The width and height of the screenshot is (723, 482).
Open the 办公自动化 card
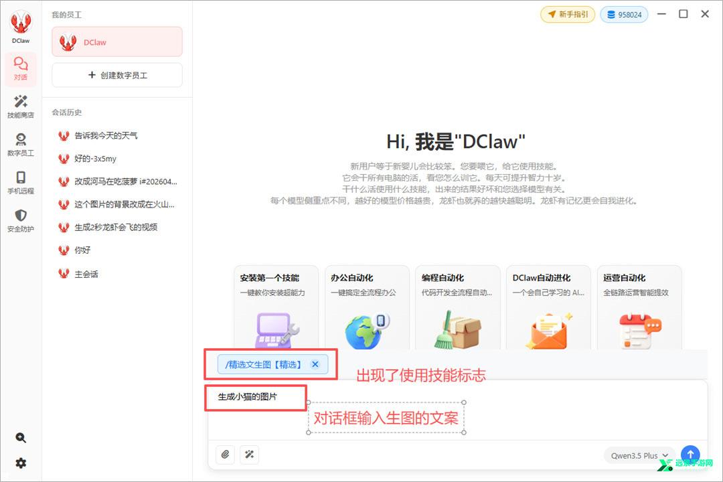[x=367, y=307]
